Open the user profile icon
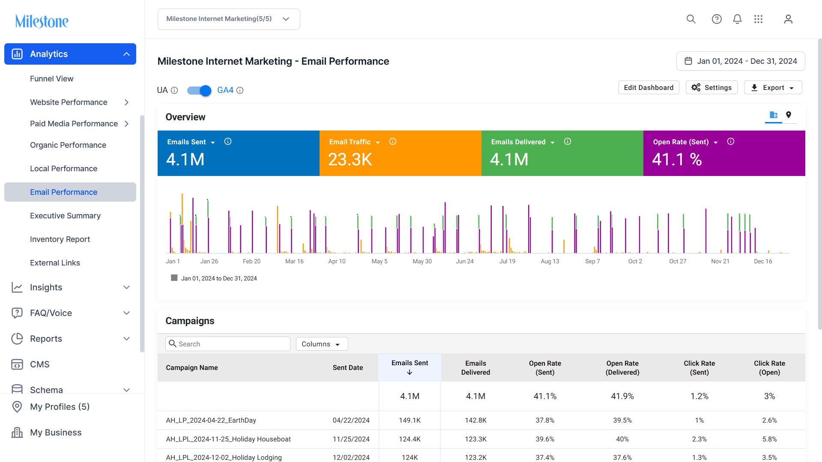Viewport: 822px width, 462px height. click(788, 19)
